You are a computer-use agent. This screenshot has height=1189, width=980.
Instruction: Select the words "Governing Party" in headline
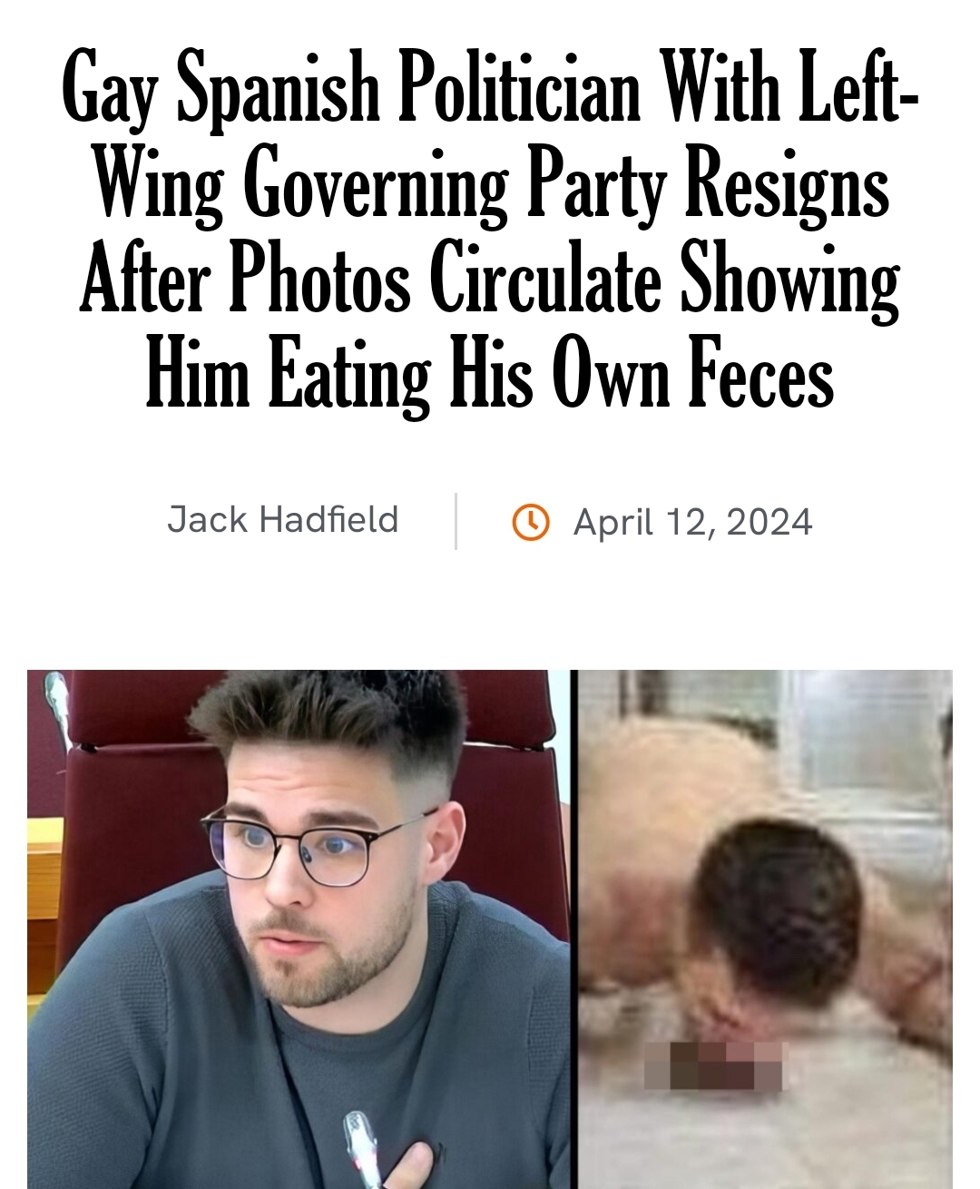456,184
